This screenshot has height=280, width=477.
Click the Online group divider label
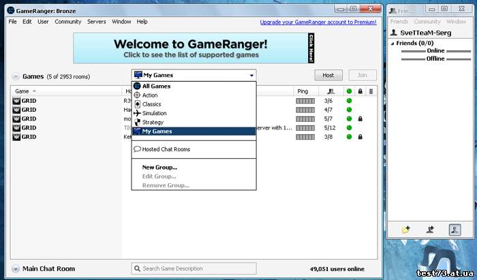[x=435, y=51]
